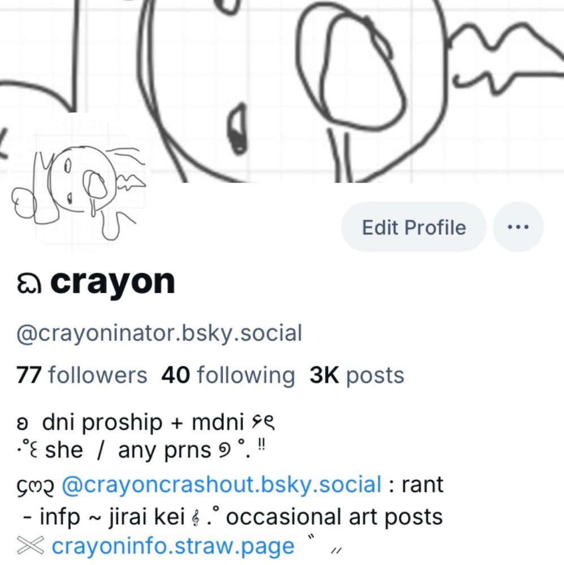This screenshot has width=564, height=565.
Task: Click the decorative glyph before crayon name
Action: coord(29,284)
